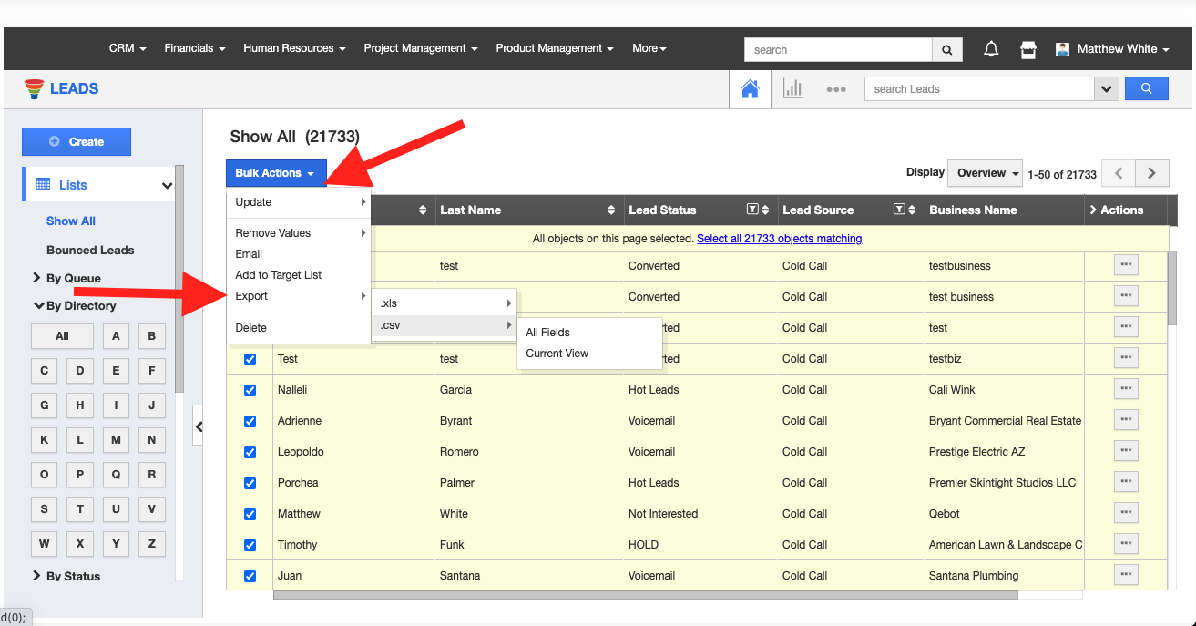Expand the By Queue list section
This screenshot has height=626, width=1196.
tap(66, 278)
